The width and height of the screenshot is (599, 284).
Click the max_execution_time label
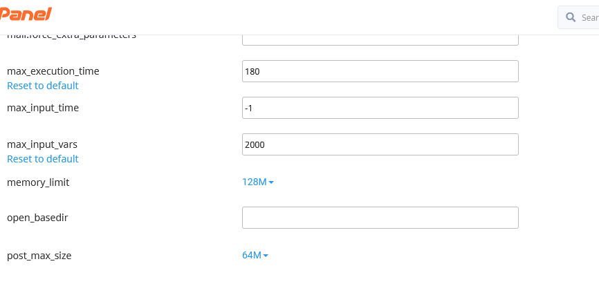[x=53, y=71]
